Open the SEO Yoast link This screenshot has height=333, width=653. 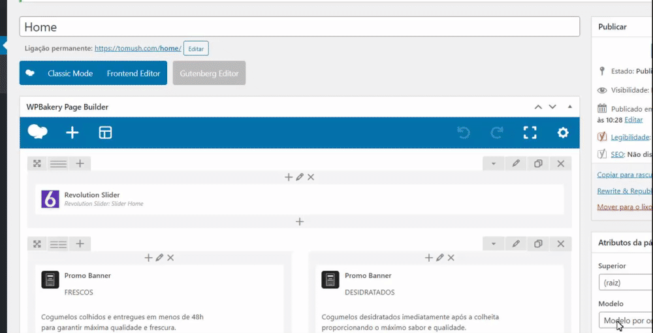(617, 155)
